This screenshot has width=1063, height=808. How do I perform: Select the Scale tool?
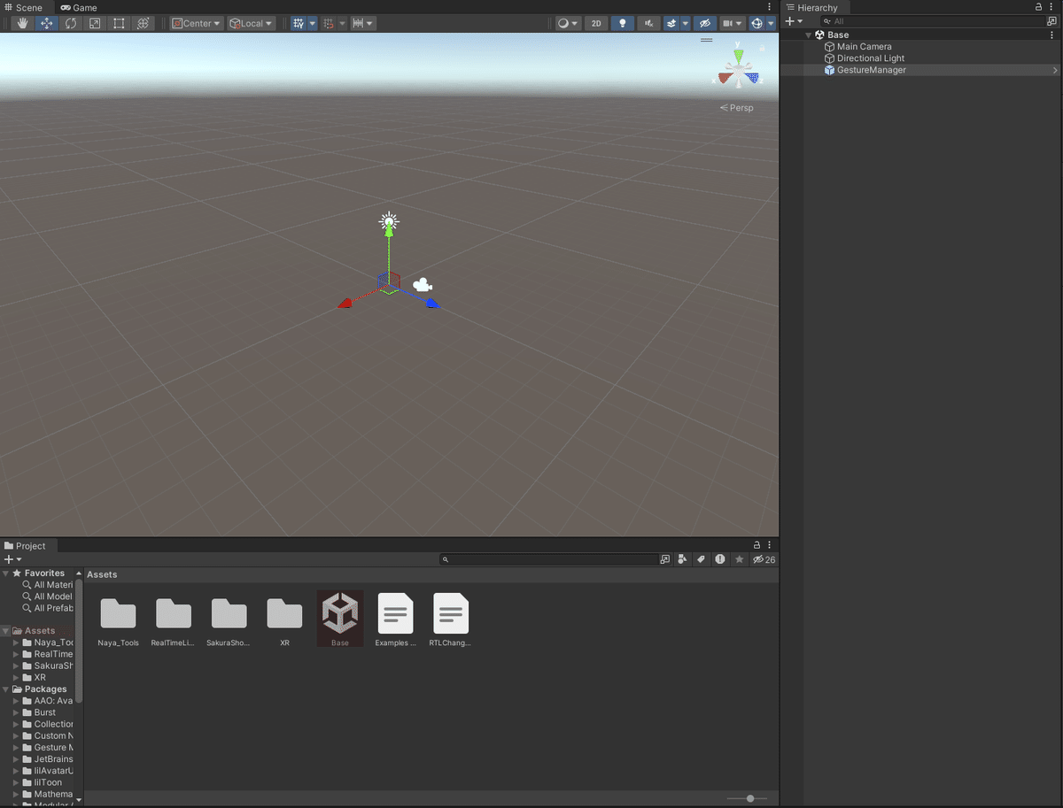coord(94,23)
